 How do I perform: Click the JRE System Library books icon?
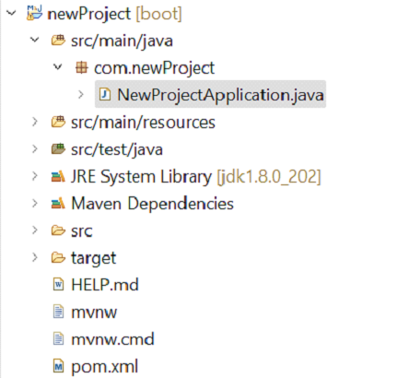58,176
